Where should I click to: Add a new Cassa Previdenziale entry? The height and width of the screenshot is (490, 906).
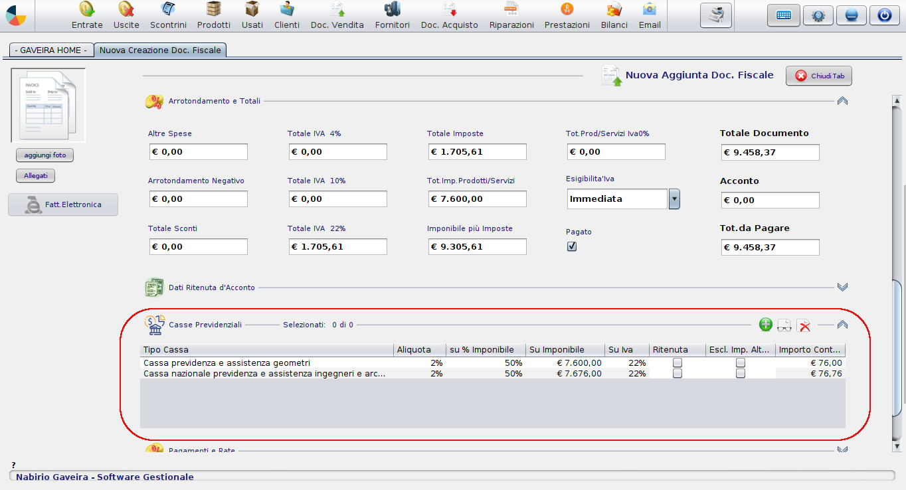click(x=766, y=325)
